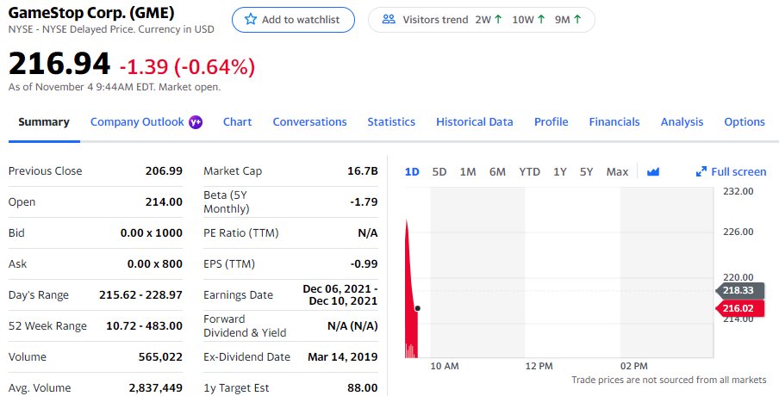
Task: Select the 1D chart range
Action: coord(412,171)
